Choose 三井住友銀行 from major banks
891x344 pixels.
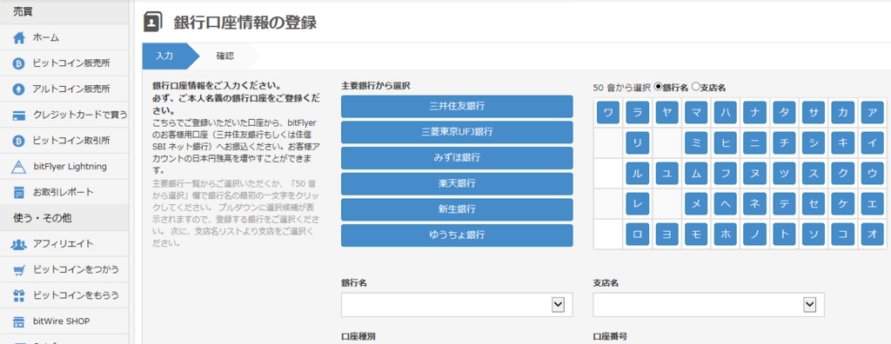point(457,106)
